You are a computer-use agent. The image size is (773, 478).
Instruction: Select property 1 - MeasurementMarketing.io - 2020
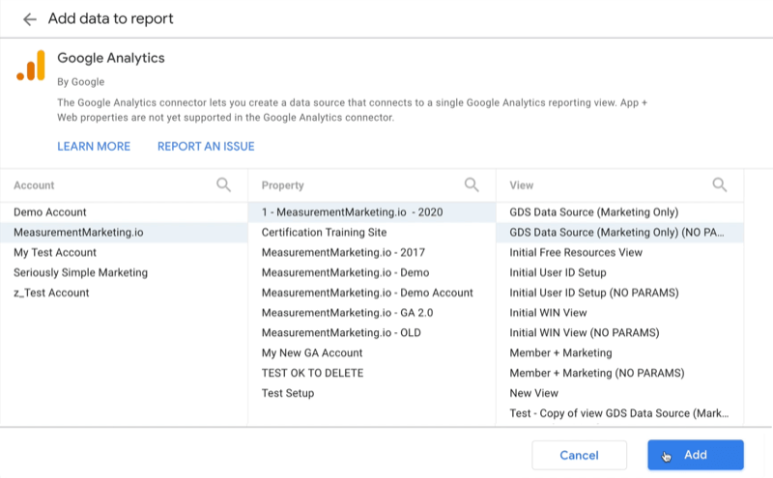tap(372, 211)
